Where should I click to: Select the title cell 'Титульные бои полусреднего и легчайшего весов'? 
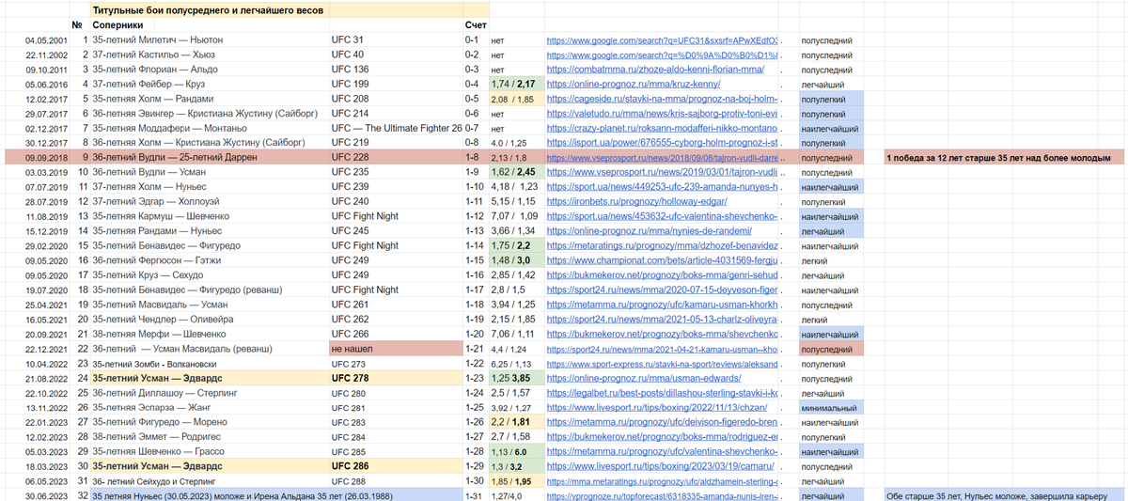(210, 9)
